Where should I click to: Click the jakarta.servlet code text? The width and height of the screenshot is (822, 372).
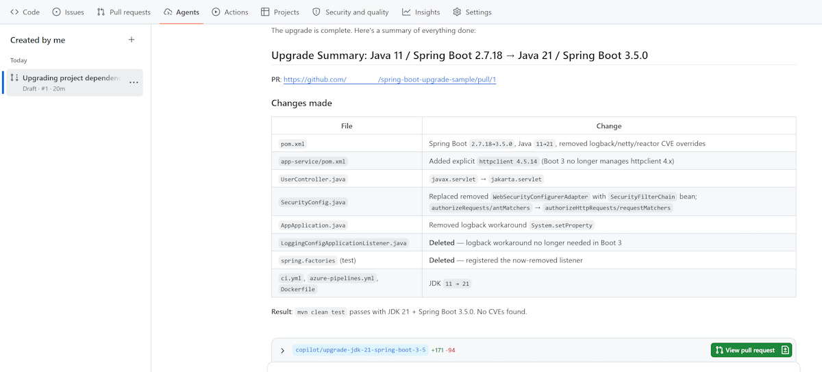(516, 179)
